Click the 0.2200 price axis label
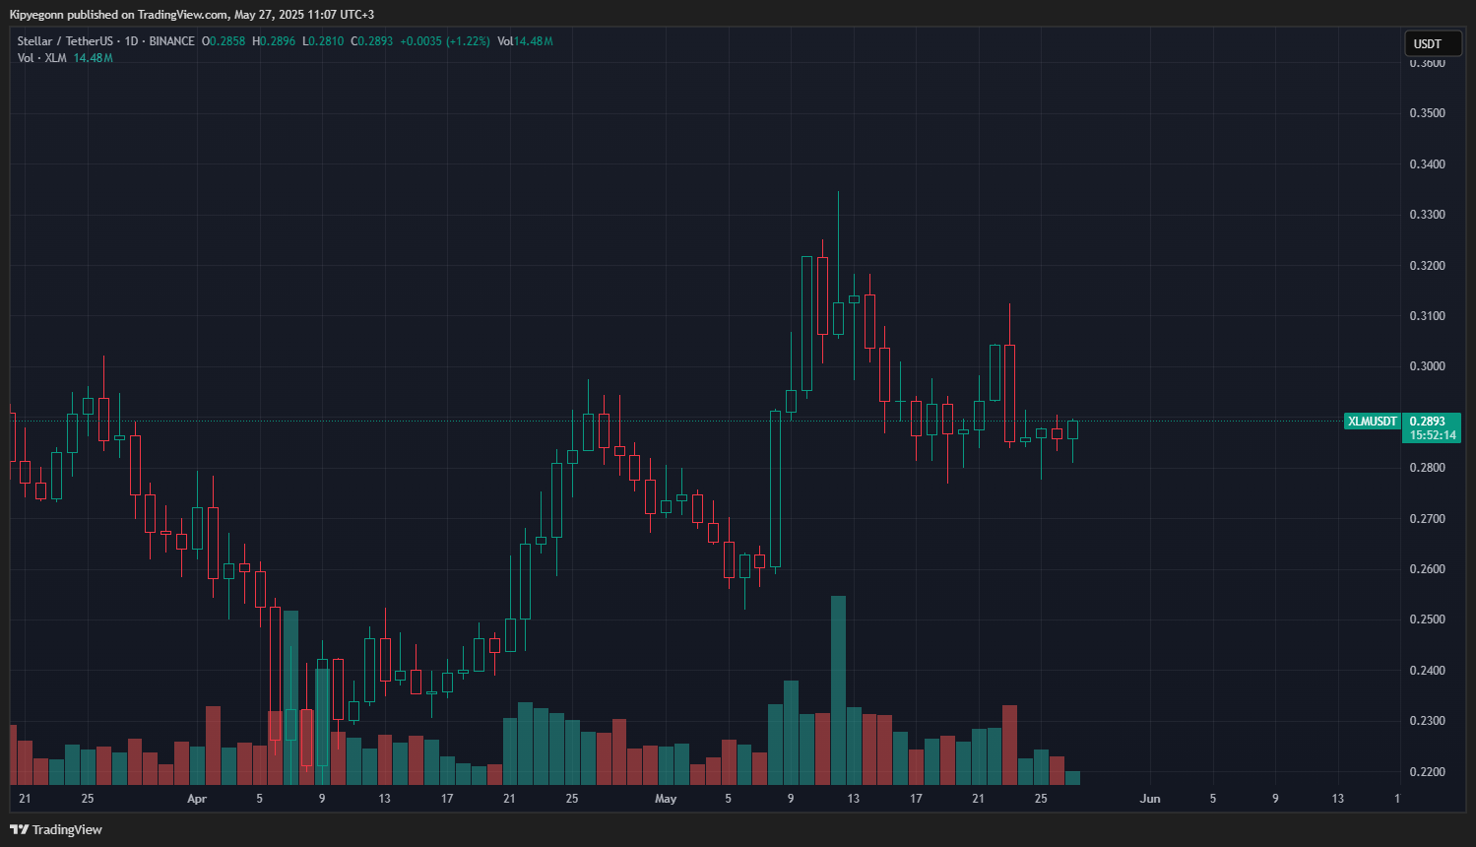The image size is (1476, 847). (x=1428, y=772)
